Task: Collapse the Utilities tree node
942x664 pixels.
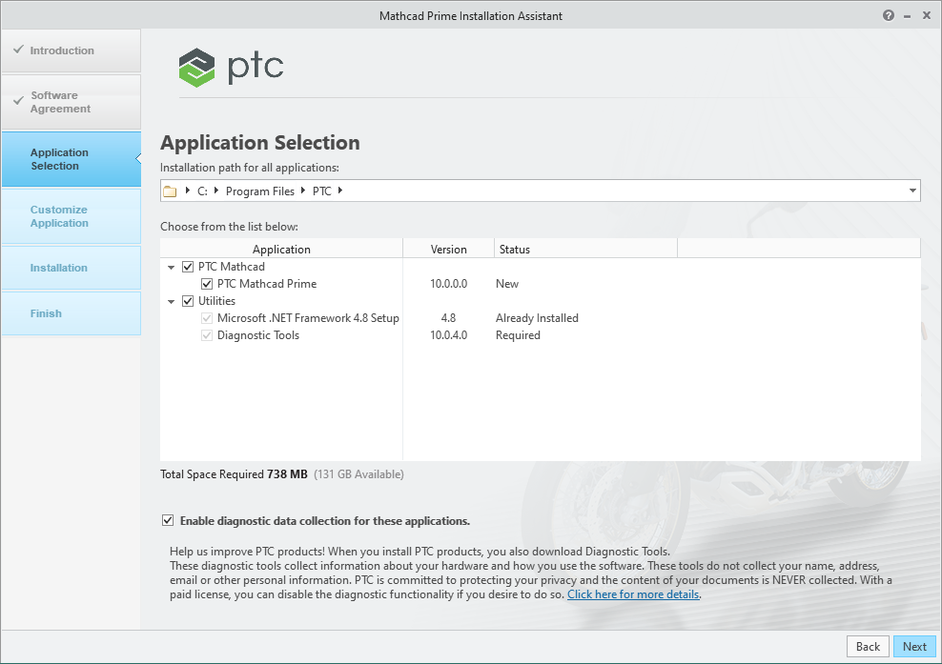Action: tap(170, 301)
